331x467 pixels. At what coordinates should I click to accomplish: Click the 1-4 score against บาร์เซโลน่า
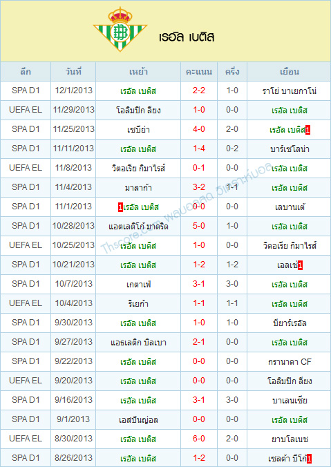pos(199,149)
